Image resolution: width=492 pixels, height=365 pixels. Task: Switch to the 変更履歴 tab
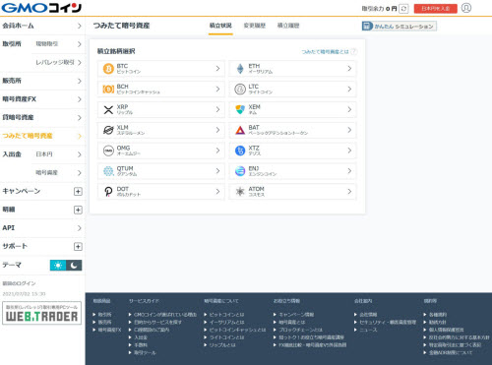(x=255, y=26)
